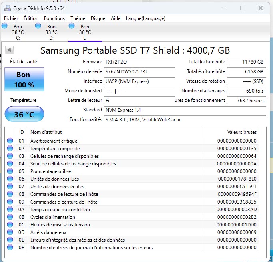Screen dimensions: 273x262
Task: Select the Pourcentage utilisé attribute name
Action: (x=51, y=171)
